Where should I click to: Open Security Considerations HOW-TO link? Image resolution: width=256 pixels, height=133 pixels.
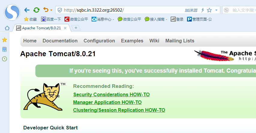[111, 94]
